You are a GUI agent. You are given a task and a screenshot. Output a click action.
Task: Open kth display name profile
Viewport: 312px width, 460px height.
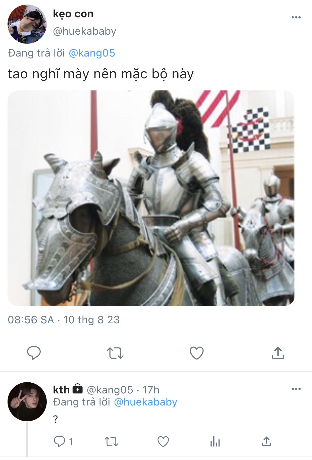[61, 390]
